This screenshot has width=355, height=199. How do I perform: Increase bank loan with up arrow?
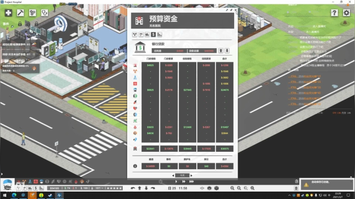click(221, 51)
